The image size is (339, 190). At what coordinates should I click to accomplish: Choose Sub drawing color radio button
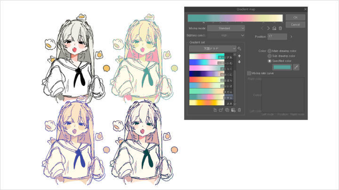click(x=269, y=56)
